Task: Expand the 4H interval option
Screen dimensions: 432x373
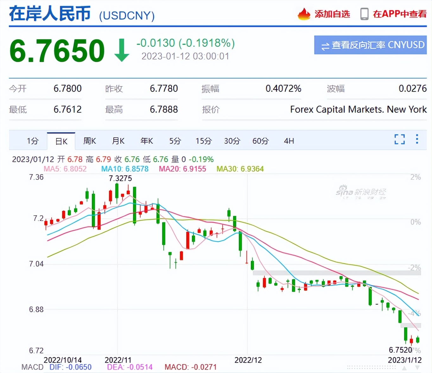Action: [x=289, y=141]
